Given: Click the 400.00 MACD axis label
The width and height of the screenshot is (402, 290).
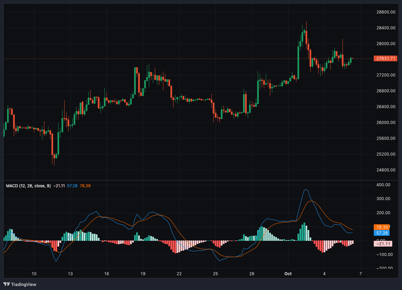Looking at the screenshot, I should pos(383,185).
